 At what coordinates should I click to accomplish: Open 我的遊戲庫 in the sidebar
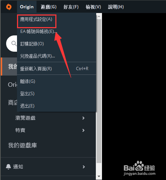coord(22,145)
